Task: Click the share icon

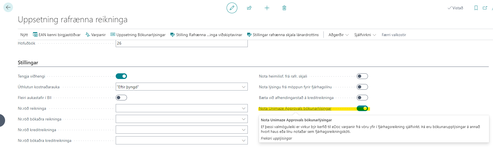Action: [249, 8]
